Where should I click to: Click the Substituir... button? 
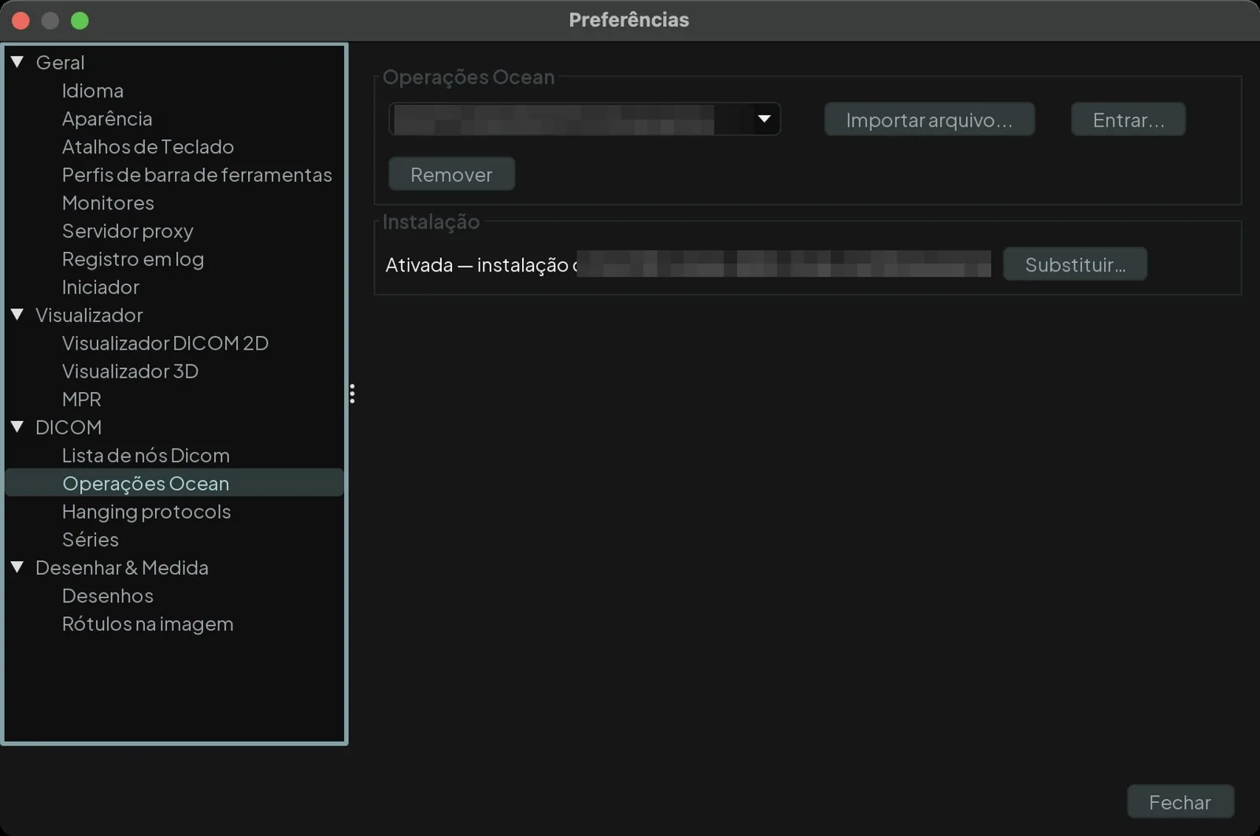[x=1075, y=264]
